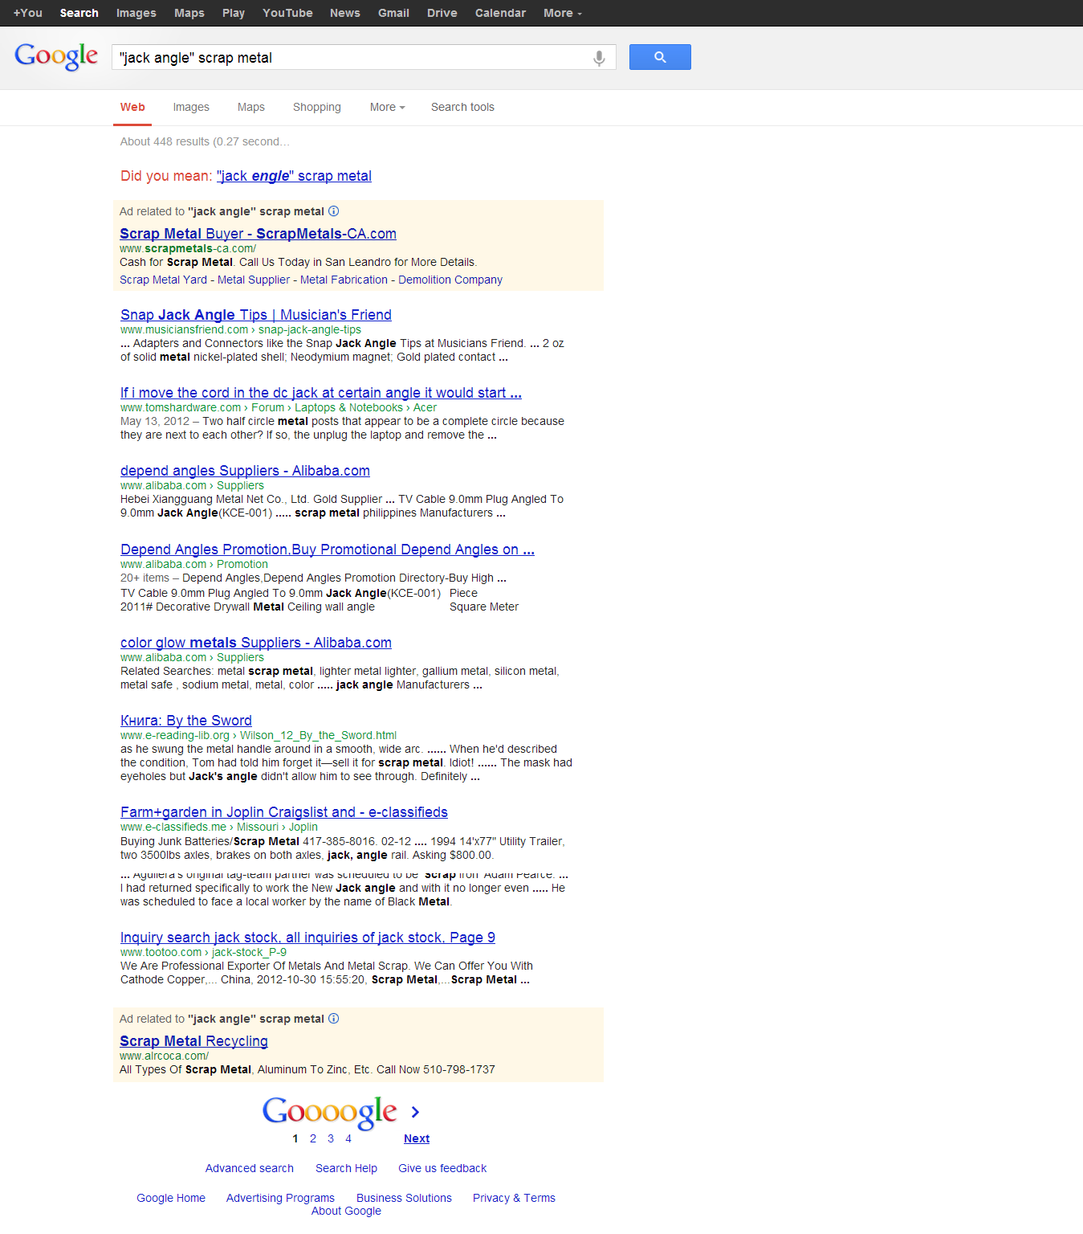Open Advertising Programs footer link
1083x1234 pixels.
[x=280, y=1198]
